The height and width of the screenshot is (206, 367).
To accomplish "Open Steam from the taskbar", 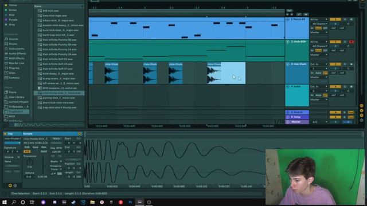I will tap(73, 202).
